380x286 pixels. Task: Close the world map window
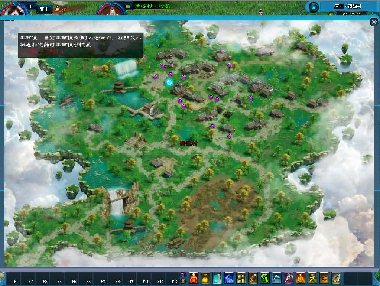click(374, 22)
